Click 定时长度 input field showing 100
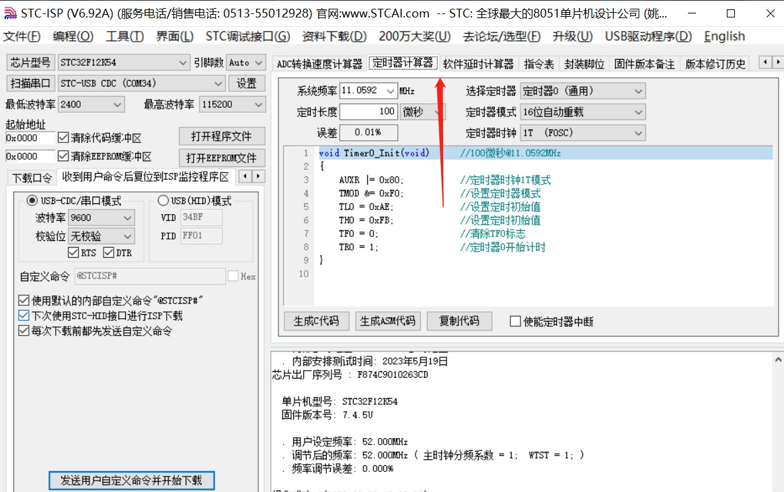Screen dimensions: 784x492 tap(368, 111)
